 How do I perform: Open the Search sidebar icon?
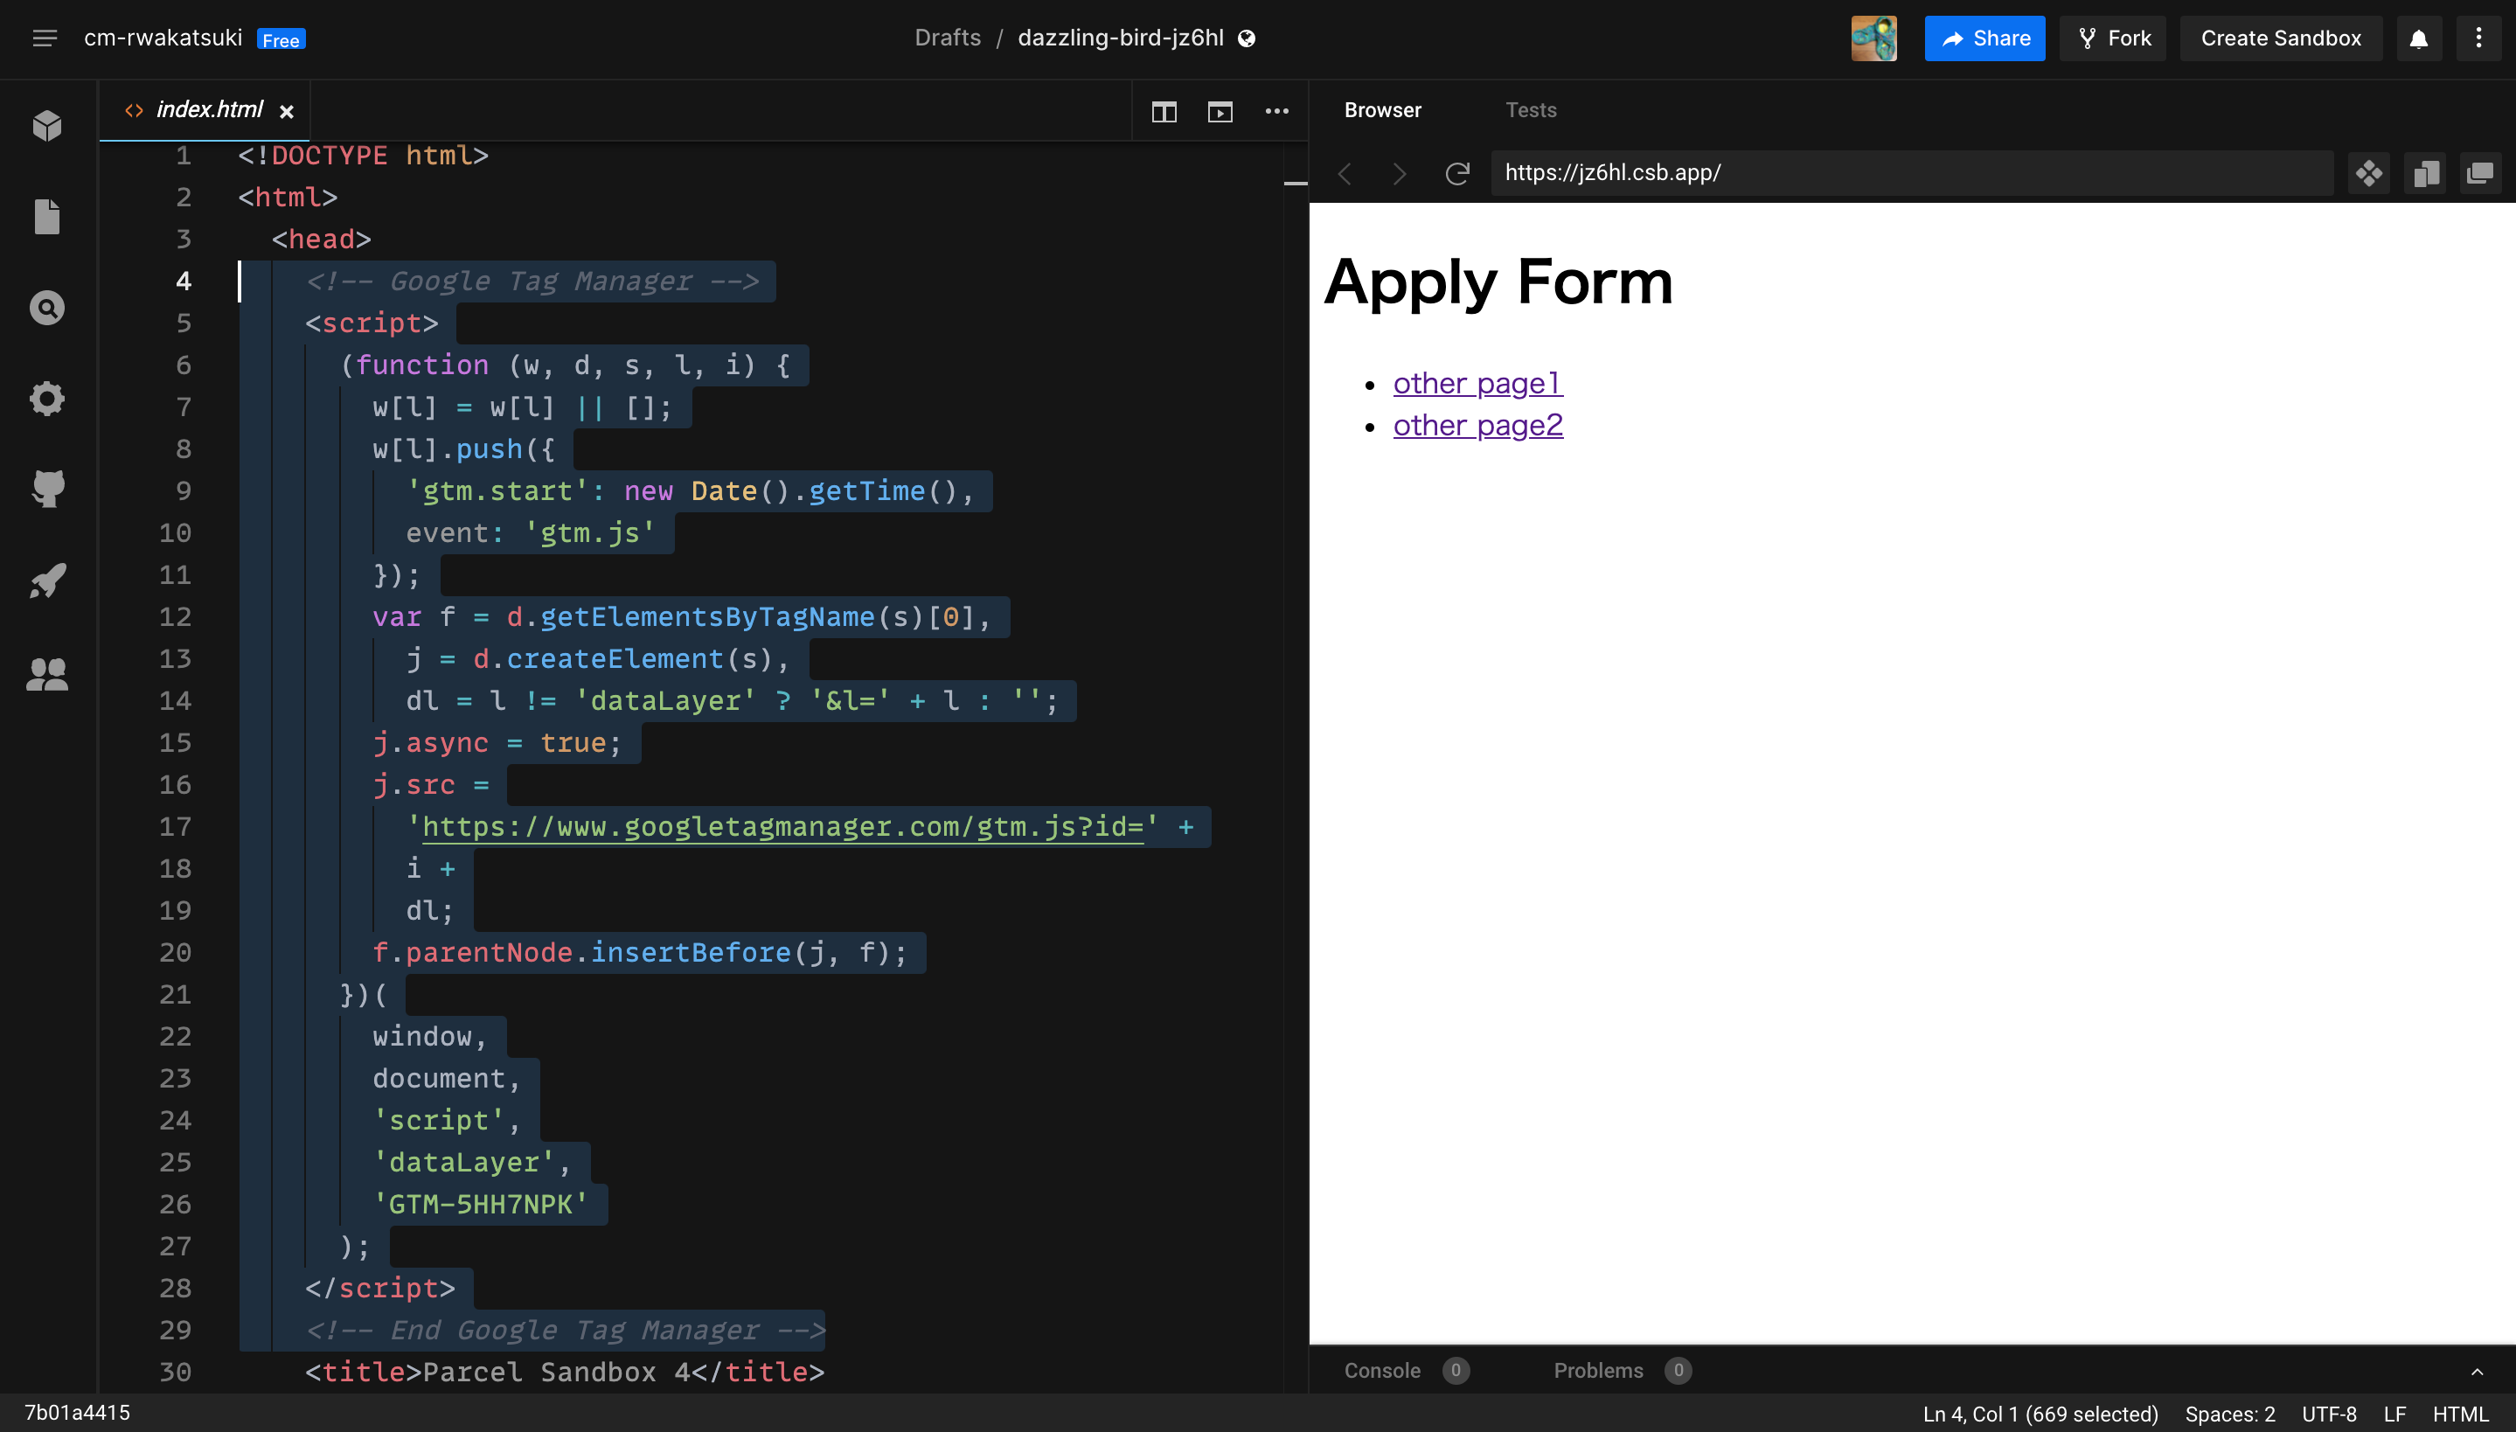point(47,308)
